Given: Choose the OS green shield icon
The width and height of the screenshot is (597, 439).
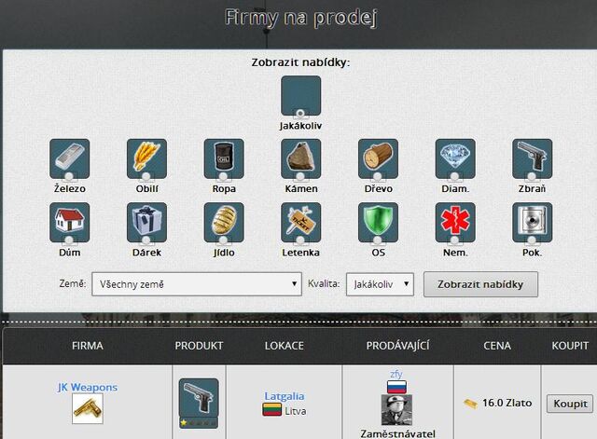Looking at the screenshot, I should coord(378,222).
